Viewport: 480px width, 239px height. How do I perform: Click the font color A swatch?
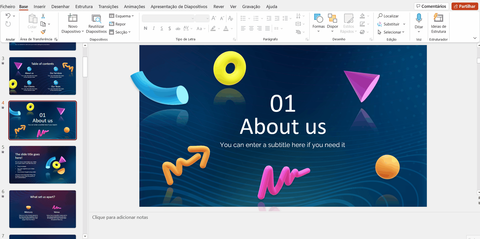[x=226, y=28]
